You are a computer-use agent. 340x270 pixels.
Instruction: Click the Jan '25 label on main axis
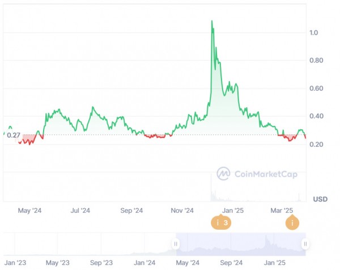[233, 210]
